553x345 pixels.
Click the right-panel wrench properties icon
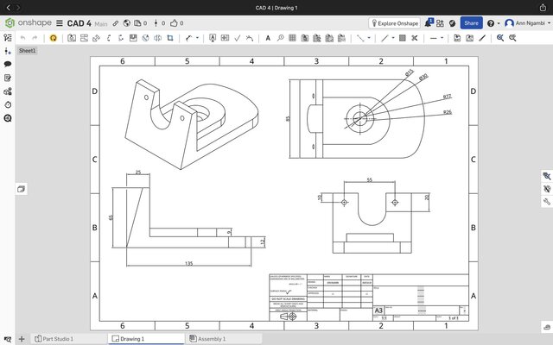click(547, 202)
